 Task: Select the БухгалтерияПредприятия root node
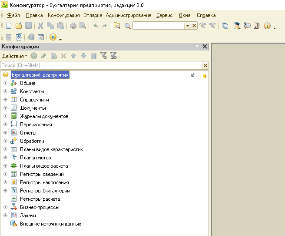(x=40, y=75)
